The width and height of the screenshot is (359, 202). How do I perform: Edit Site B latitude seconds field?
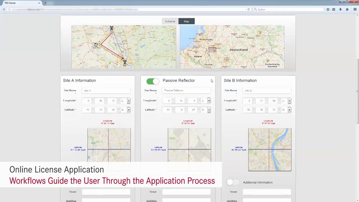pos(273,110)
